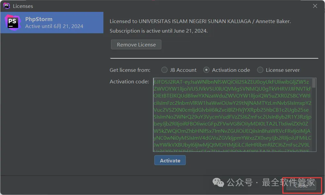The height and width of the screenshot is (195, 325).
Task: Click the 'Get license from:' label
Action: click(130, 70)
